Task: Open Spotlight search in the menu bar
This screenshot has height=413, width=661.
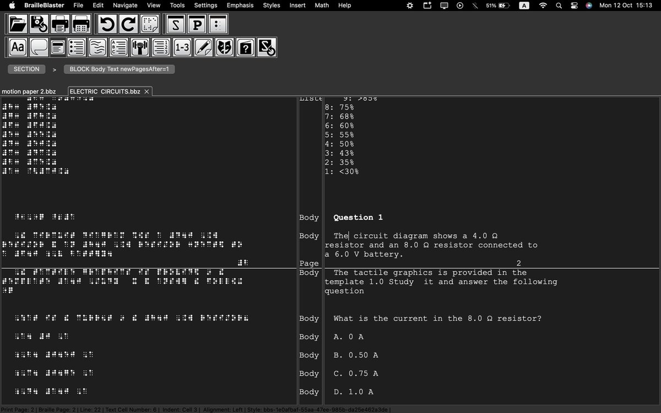Action: click(559, 6)
